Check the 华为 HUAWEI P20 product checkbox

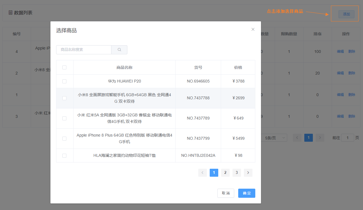65,81
